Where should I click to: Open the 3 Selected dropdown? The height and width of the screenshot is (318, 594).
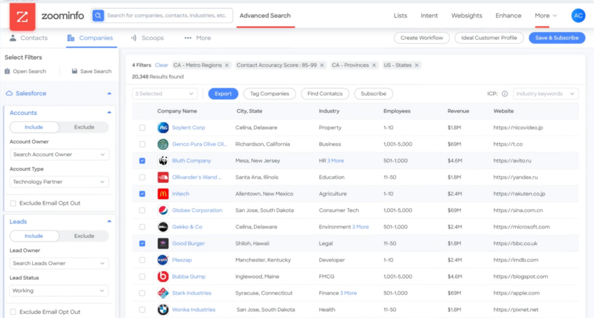click(x=165, y=93)
